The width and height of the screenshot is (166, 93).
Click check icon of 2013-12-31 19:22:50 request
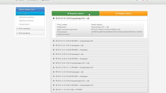coord(57,50)
